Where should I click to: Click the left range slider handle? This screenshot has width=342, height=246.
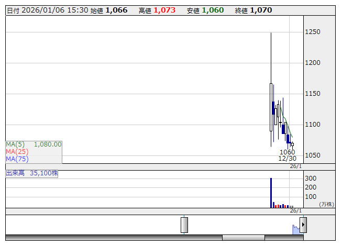[x=184, y=225]
